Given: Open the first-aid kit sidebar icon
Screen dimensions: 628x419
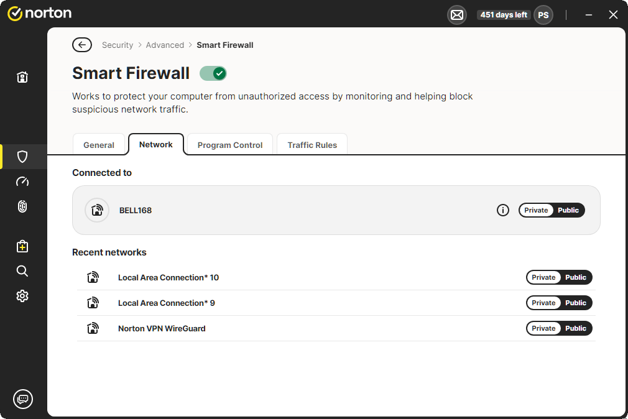Looking at the screenshot, I should [x=22, y=246].
